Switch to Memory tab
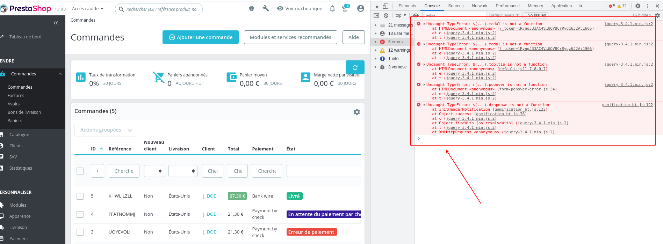 535,6
